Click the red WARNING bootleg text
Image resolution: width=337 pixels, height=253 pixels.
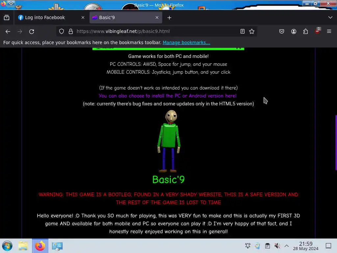168,199
